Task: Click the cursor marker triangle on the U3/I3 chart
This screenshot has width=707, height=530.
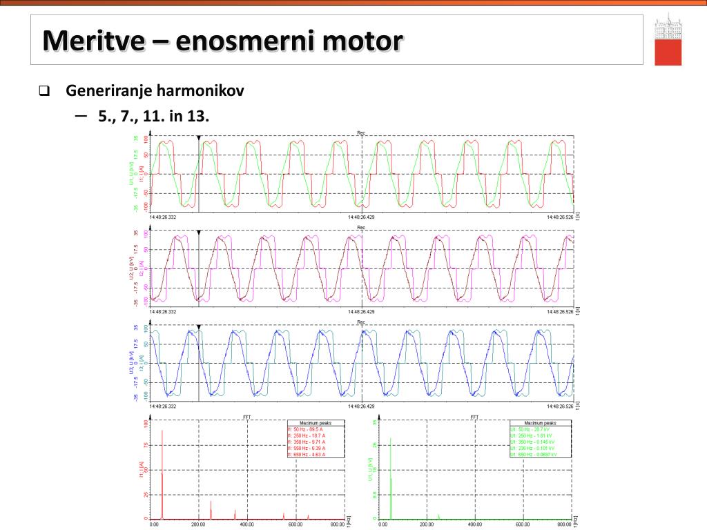Action: click(198, 327)
